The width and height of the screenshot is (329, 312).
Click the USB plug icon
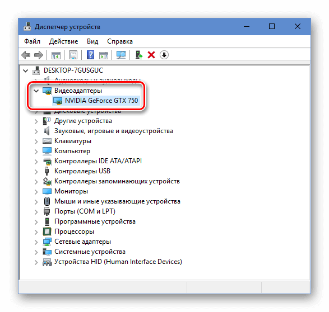(47, 171)
